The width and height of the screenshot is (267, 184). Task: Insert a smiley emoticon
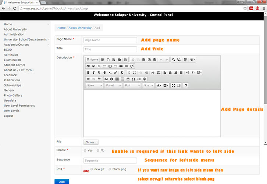(x=128, y=79)
